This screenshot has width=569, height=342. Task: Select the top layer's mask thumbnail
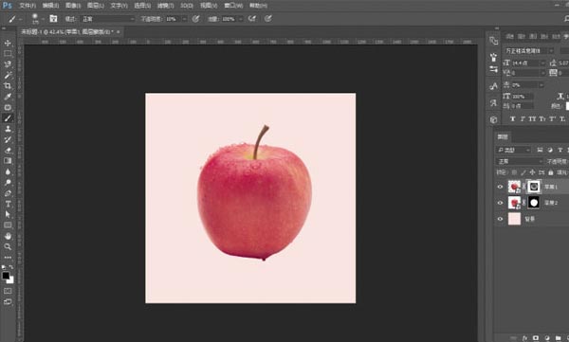click(x=533, y=187)
